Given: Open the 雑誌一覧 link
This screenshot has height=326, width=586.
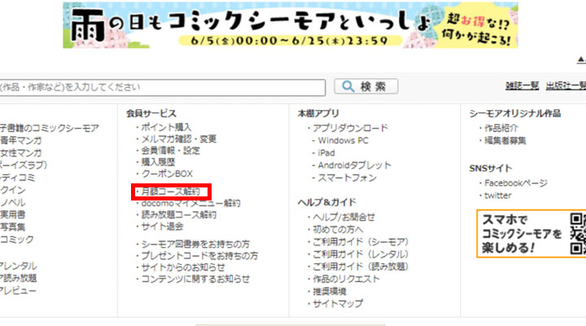Looking at the screenshot, I should [x=522, y=86].
